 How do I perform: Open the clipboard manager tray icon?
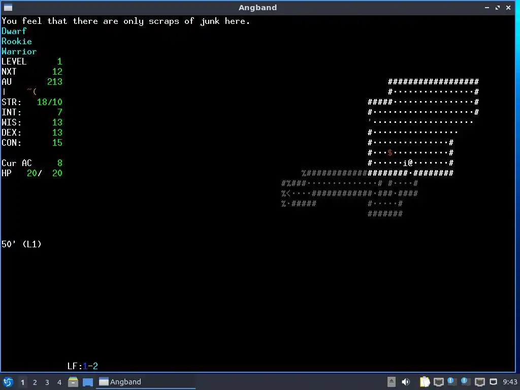click(x=425, y=382)
